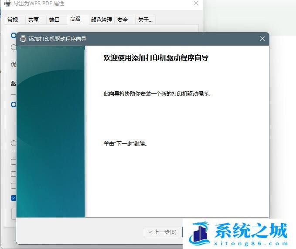The width and height of the screenshot is (296, 249).
Task: Open the 关于... tab
Action: pos(145,20)
